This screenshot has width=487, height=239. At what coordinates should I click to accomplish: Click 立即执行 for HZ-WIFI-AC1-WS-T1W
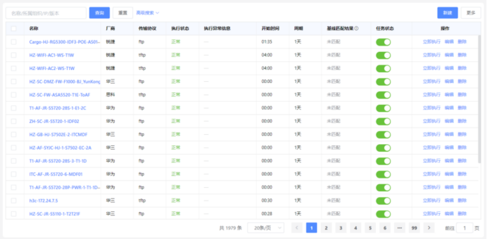tap(431, 55)
